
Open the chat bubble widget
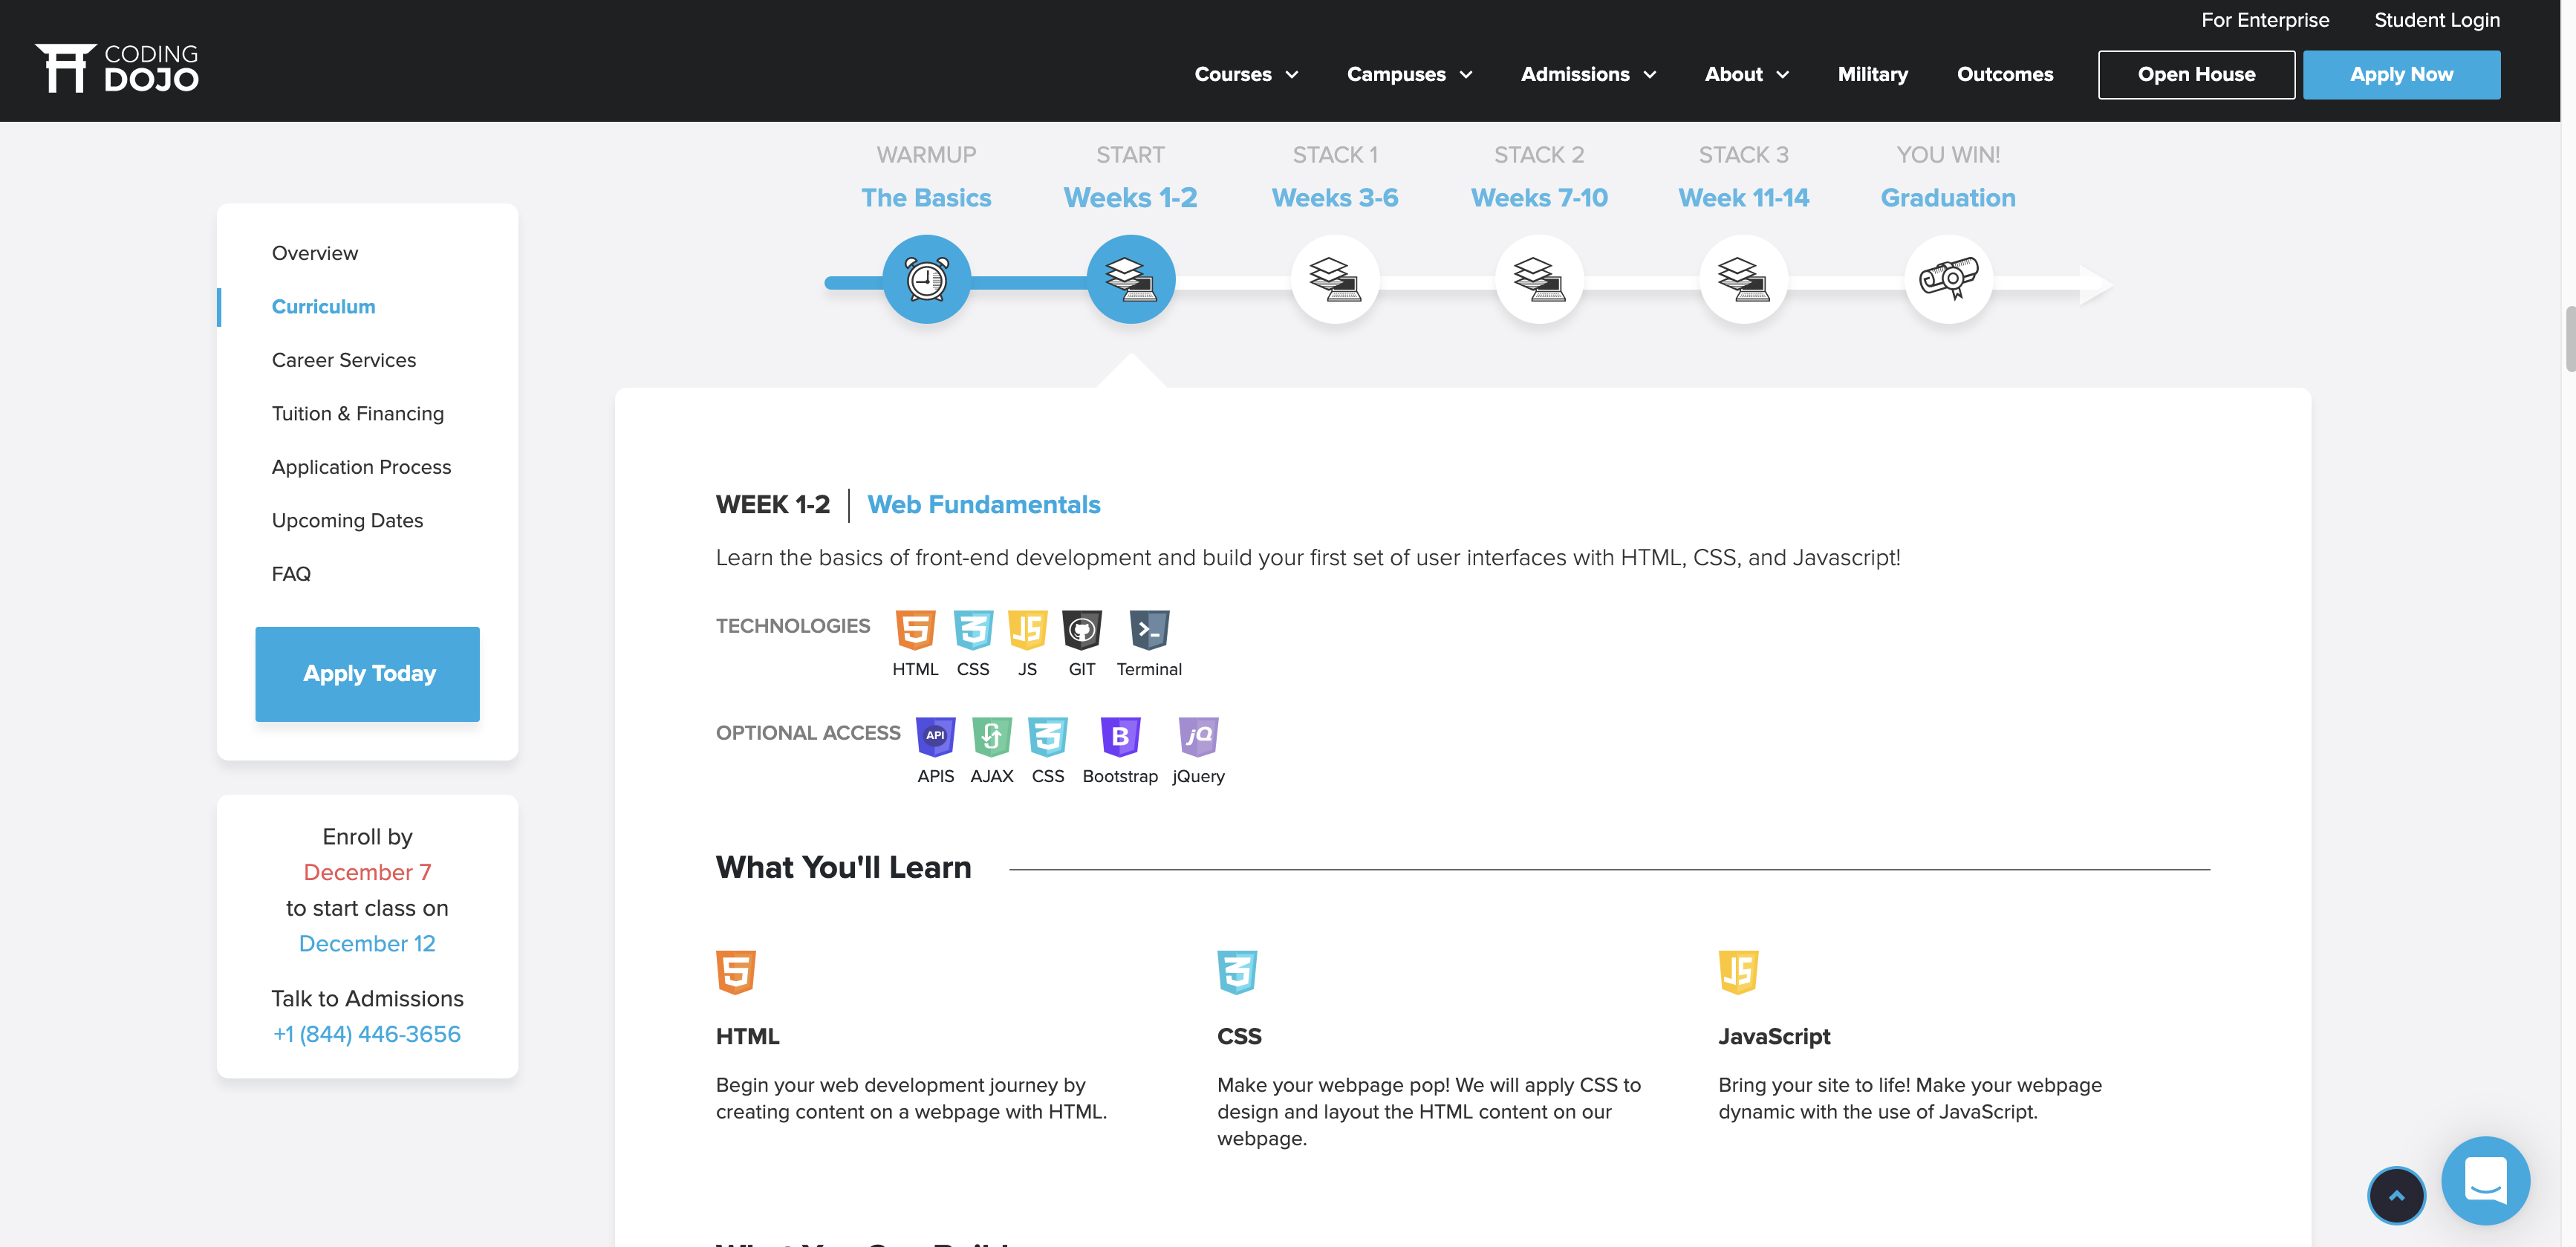pos(2484,1180)
